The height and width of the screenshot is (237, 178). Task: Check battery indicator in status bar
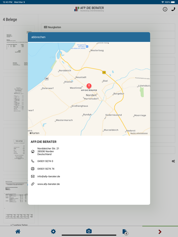click(173, 2)
